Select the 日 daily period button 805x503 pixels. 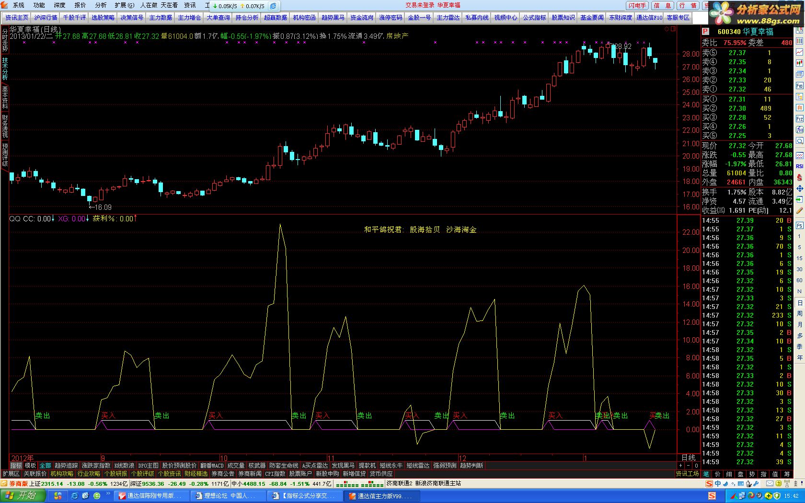click(x=799, y=303)
